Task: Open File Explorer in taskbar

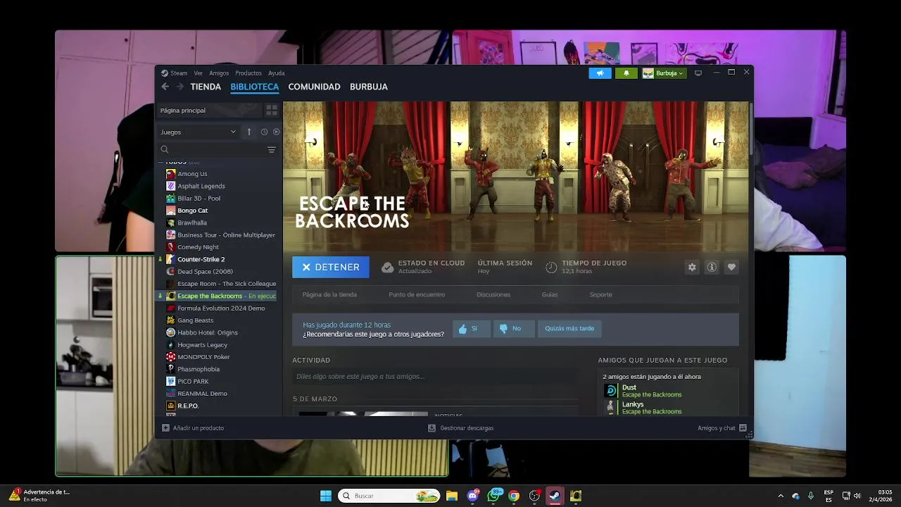Action: pyautogui.click(x=452, y=496)
